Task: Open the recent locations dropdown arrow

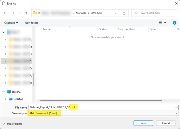Action: click(20, 13)
